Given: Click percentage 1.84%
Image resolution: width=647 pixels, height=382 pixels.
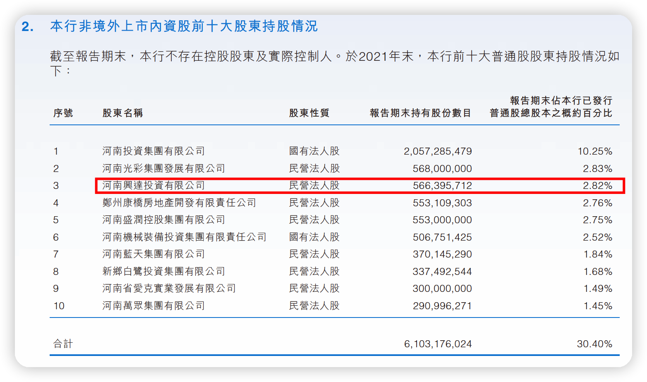Looking at the screenshot, I should 598,254.
